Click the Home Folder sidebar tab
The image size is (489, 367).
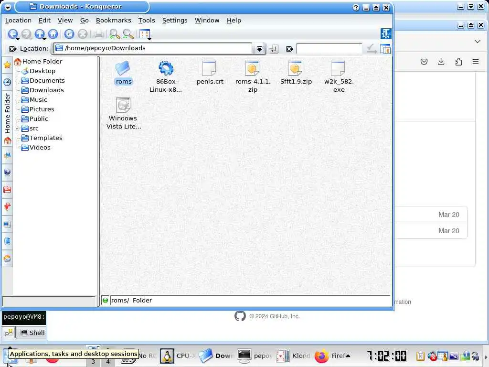click(7, 118)
